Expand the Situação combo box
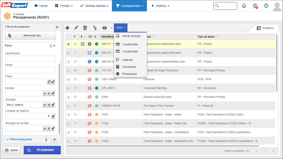 [x=45, y=105]
